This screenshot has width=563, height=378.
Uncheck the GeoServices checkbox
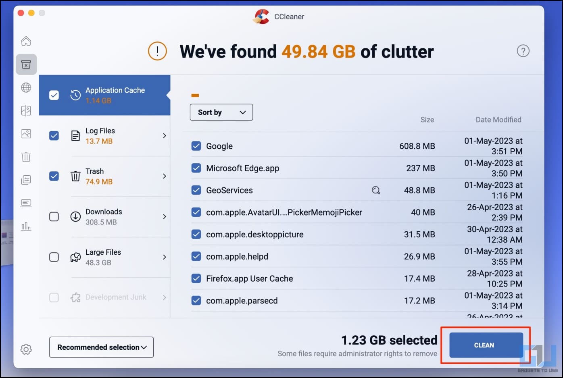click(196, 190)
